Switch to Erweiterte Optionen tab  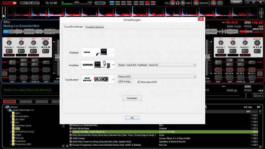94,27
